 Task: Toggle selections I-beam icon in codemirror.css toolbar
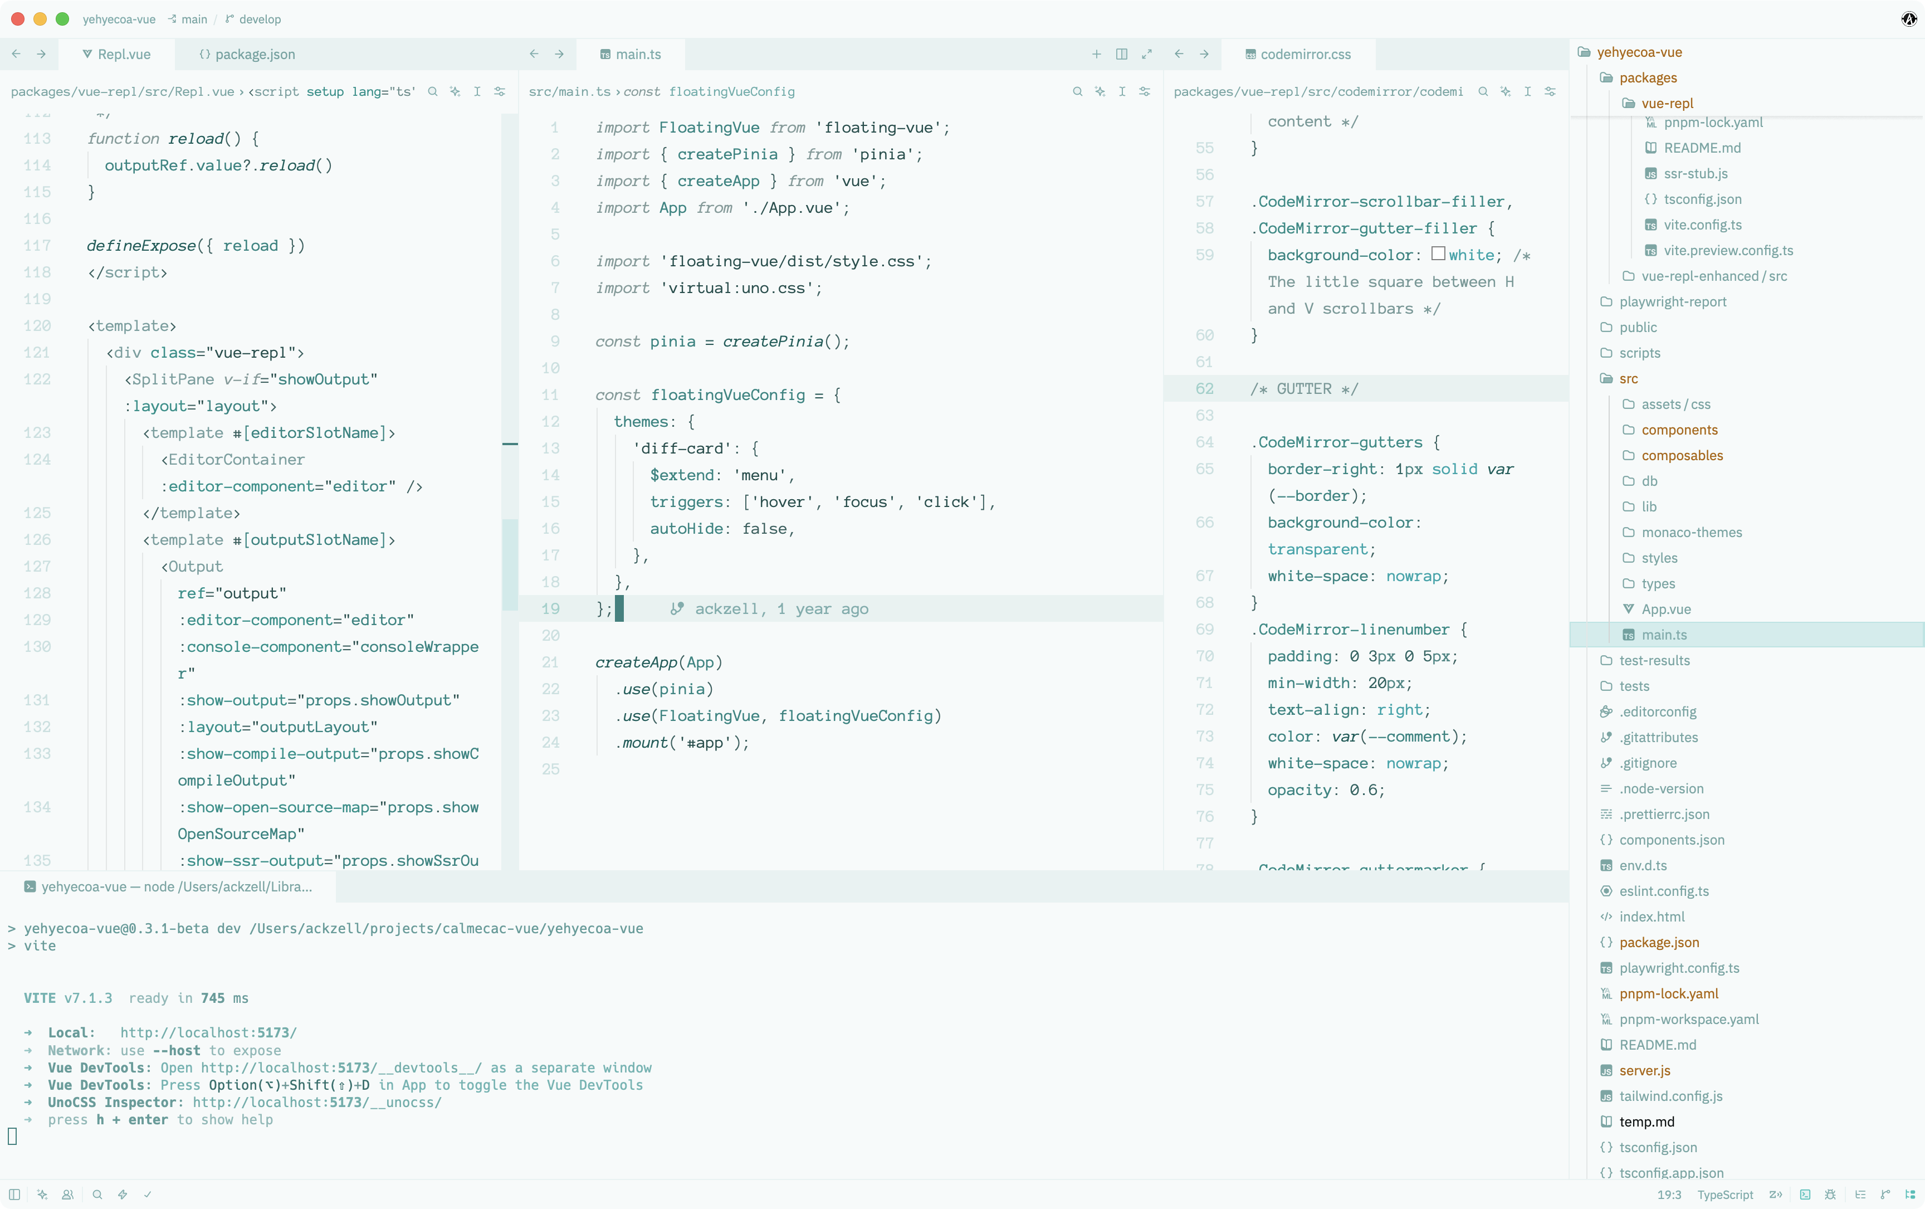[x=1528, y=92]
